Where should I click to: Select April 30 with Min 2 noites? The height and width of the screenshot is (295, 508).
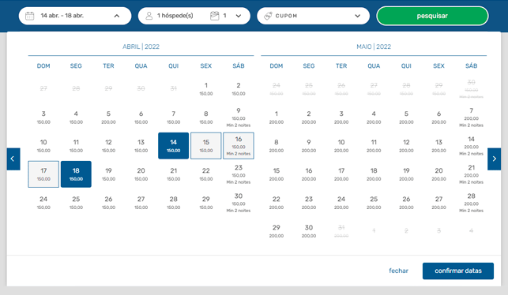click(239, 203)
